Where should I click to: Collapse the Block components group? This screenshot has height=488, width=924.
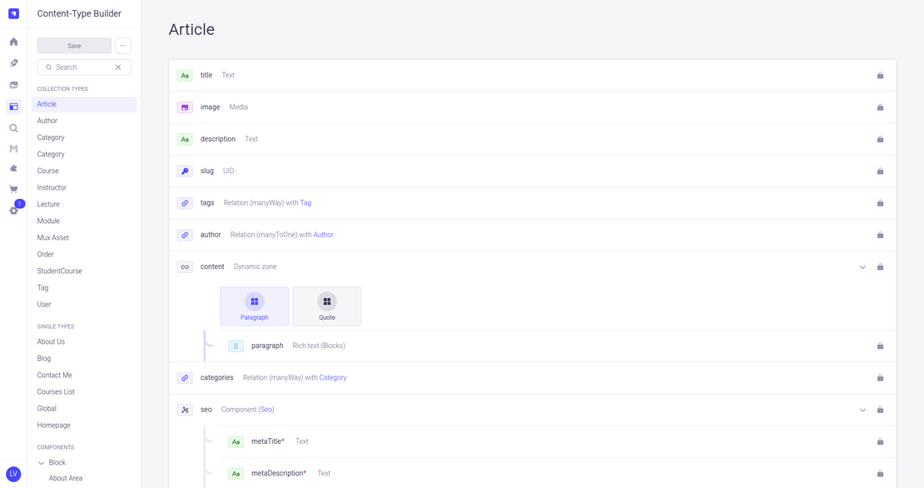tap(42, 463)
